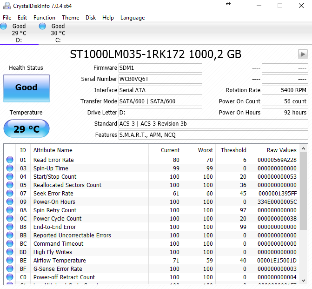This screenshot has width=312, height=289.
Task: Click status orb for Reallocated Sectors Count
Action: (10, 185)
